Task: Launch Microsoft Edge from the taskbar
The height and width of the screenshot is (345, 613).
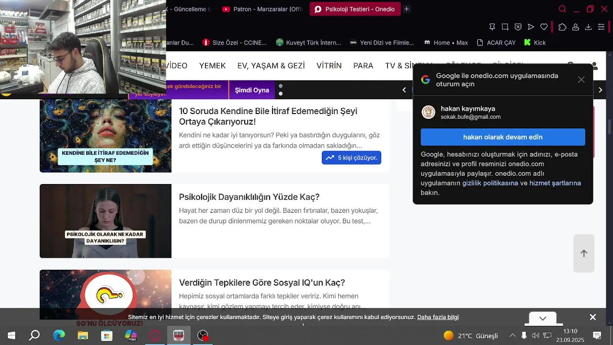Action: tap(58, 335)
